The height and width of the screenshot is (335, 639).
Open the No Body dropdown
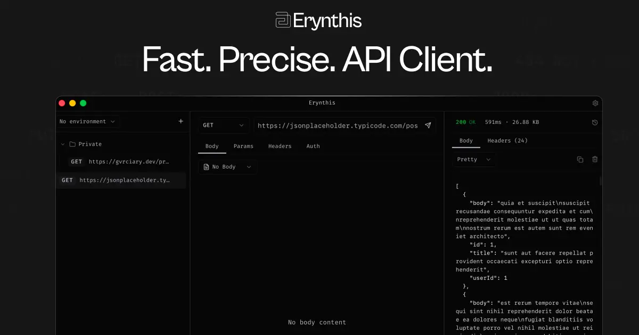(x=227, y=166)
